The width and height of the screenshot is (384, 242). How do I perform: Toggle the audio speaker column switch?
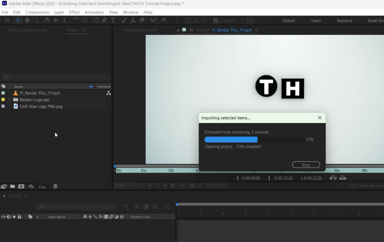click(9, 217)
